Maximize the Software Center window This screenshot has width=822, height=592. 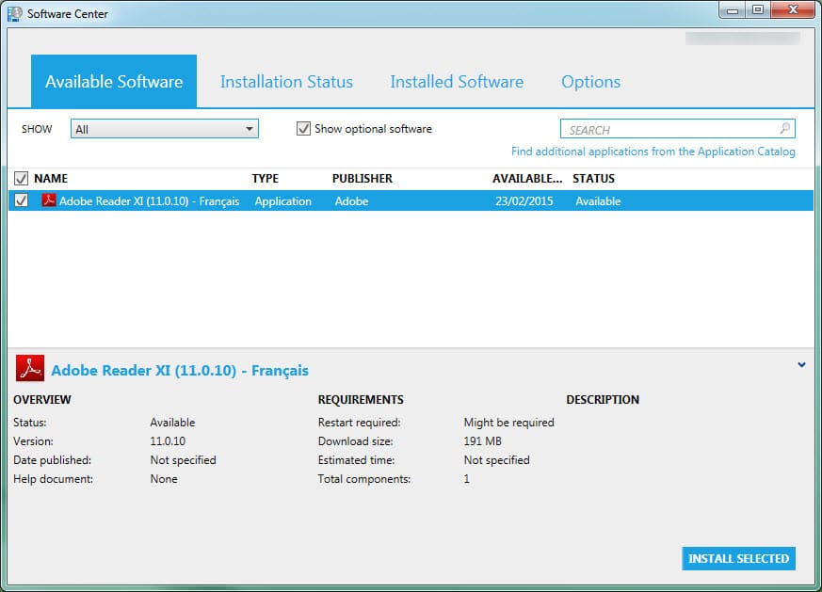click(x=758, y=10)
